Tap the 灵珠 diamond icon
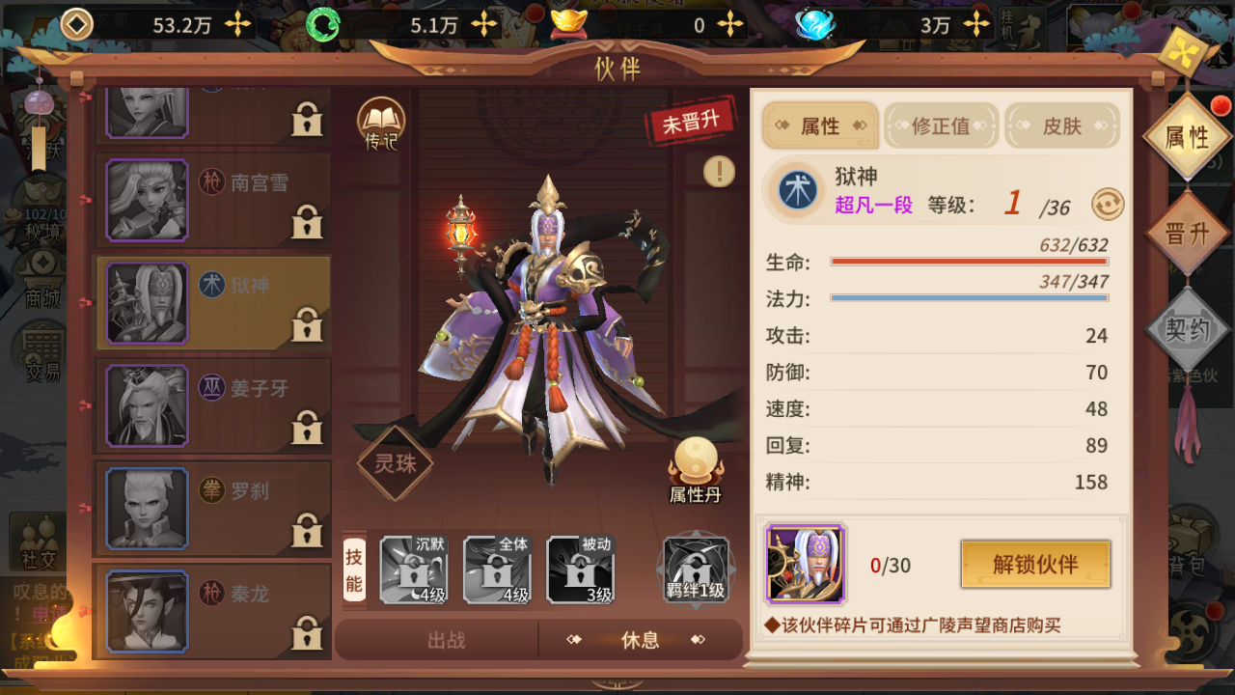The image size is (1235, 695). coord(395,463)
